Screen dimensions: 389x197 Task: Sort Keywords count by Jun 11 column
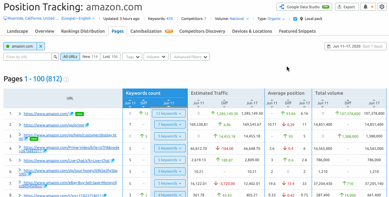(x=130, y=103)
